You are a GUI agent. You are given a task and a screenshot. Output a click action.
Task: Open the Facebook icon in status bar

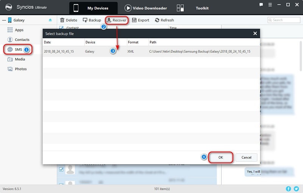coord(288,189)
